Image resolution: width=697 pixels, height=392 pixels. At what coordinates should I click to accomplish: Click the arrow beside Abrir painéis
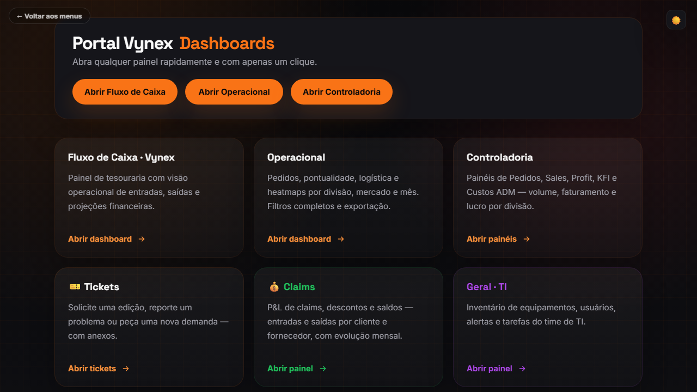(x=527, y=239)
